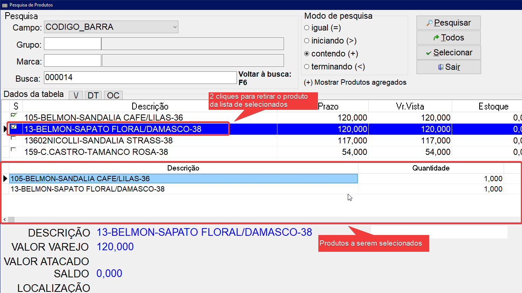Sort by the Vr.Vista column header
The image size is (522, 293).
pos(410,106)
